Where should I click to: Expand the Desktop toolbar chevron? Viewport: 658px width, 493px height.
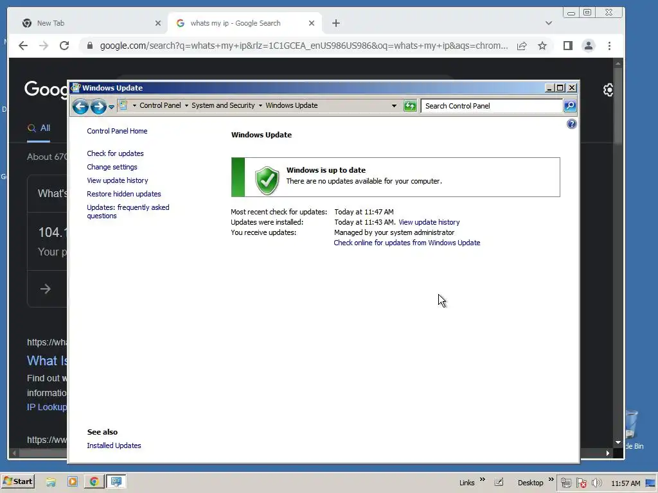click(551, 479)
